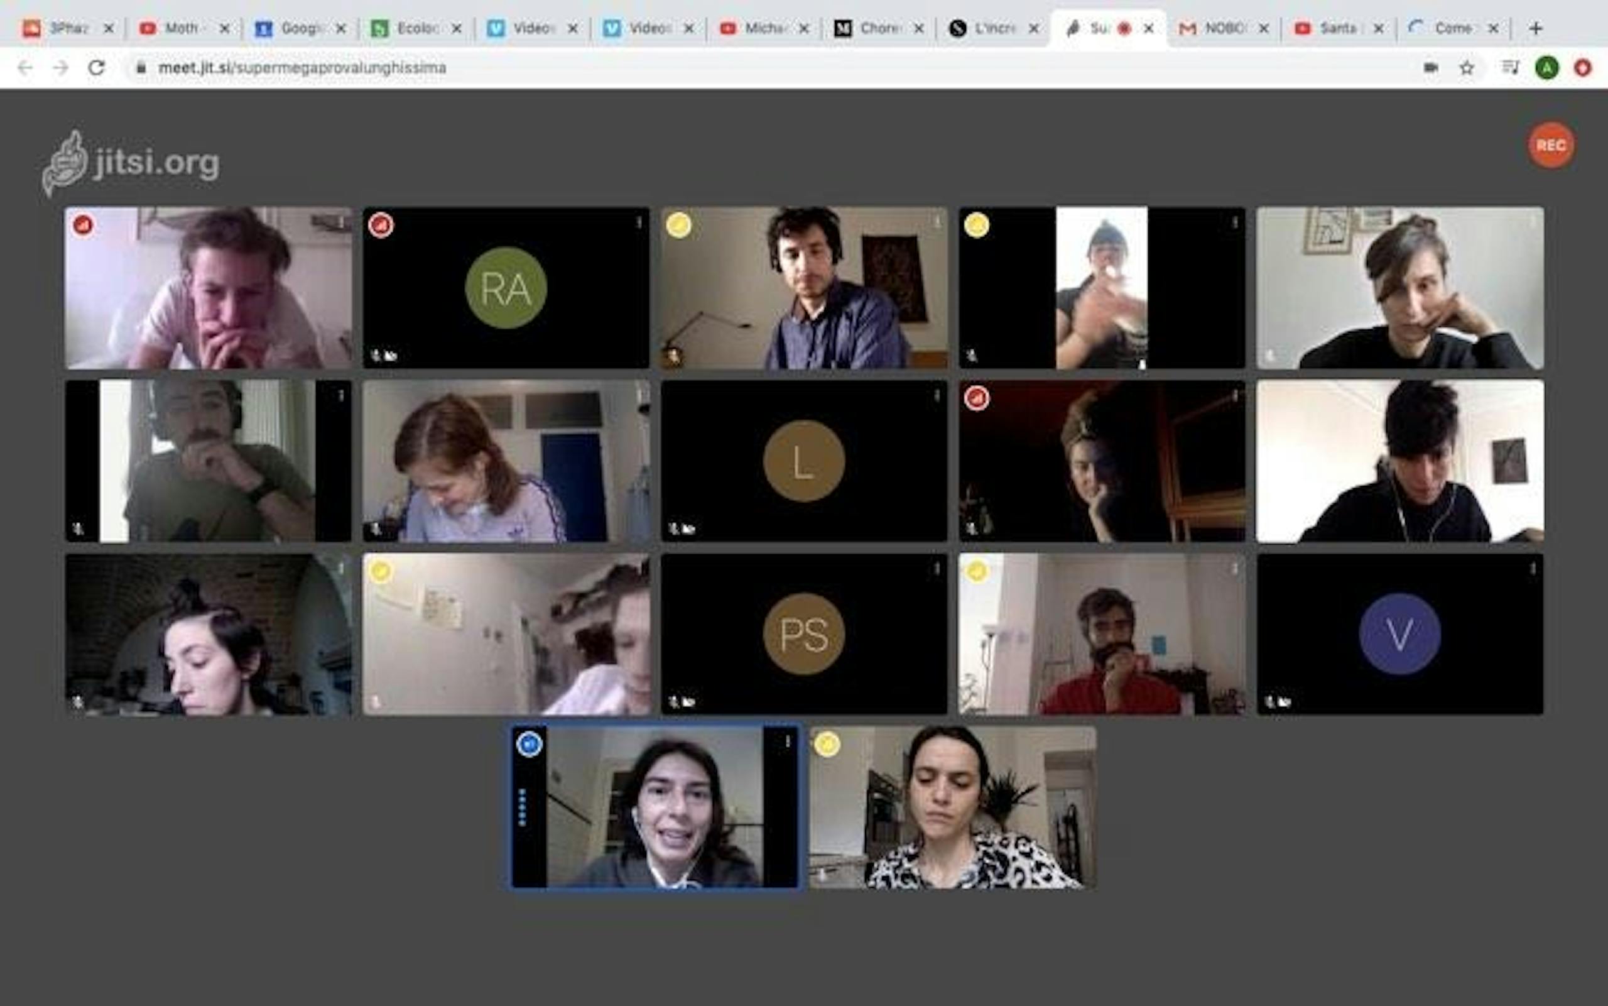The image size is (1608, 1006).
Task: Select the V participant avatar tile
Action: tap(1399, 634)
